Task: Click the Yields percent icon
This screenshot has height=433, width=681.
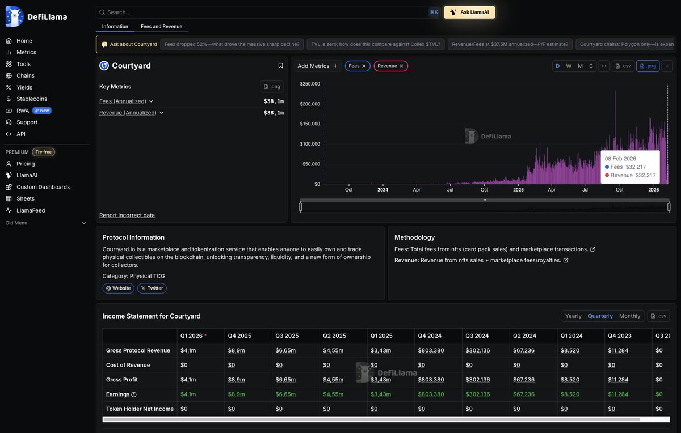Action: click(x=9, y=87)
